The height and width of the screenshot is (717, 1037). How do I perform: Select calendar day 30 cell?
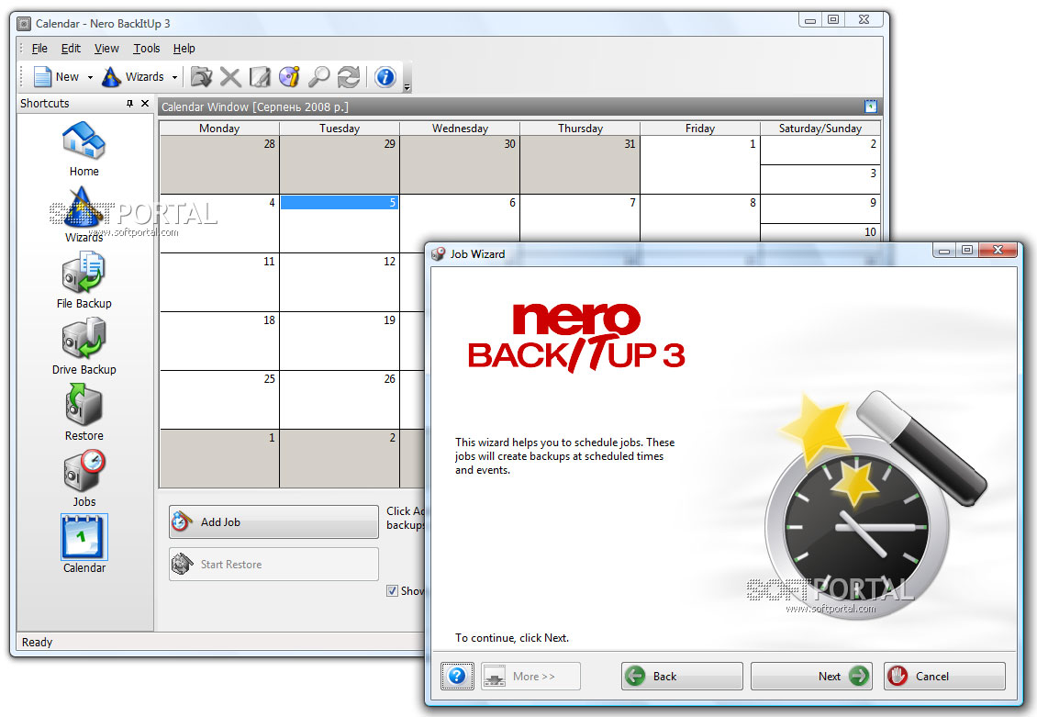[460, 164]
